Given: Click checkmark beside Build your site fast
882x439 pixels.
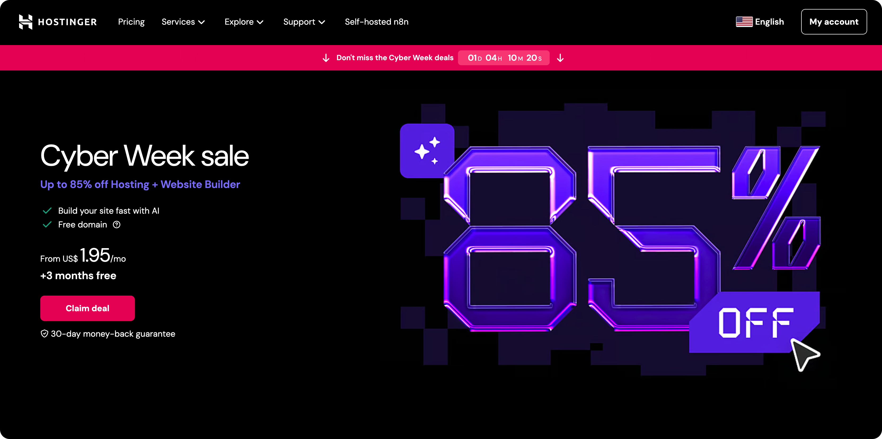Looking at the screenshot, I should click(x=47, y=210).
